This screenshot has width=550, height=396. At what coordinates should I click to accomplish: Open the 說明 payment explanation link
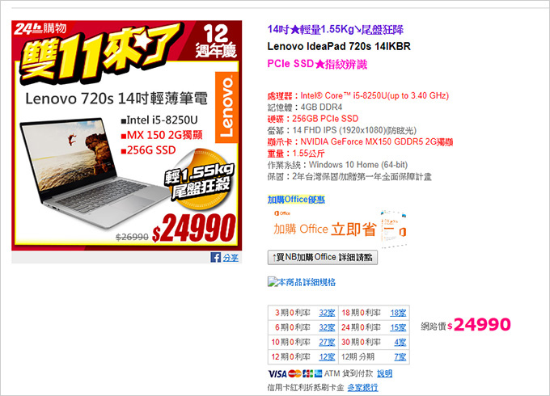tap(384, 373)
